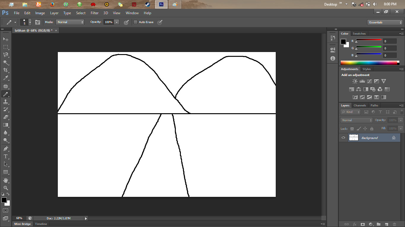Image resolution: width=405 pixels, height=227 pixels.
Task: Pick a hue from the color spectrum ramp
Action: [x=369, y=62]
